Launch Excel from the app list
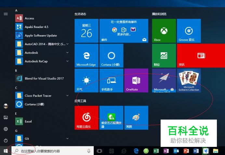 [x=42, y=122]
